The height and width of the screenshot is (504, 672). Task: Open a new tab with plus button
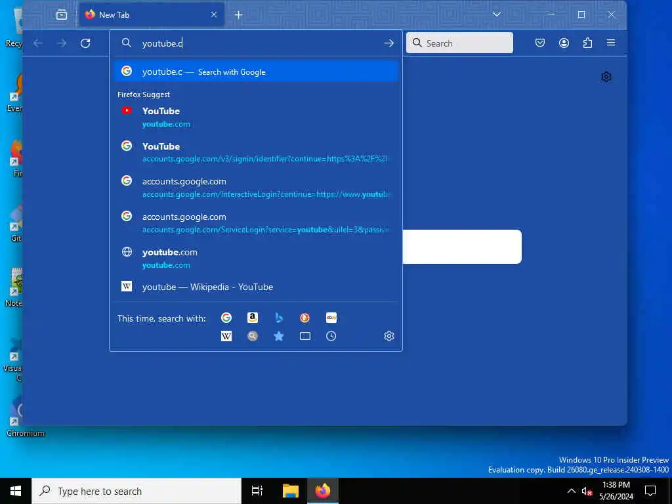click(x=239, y=15)
